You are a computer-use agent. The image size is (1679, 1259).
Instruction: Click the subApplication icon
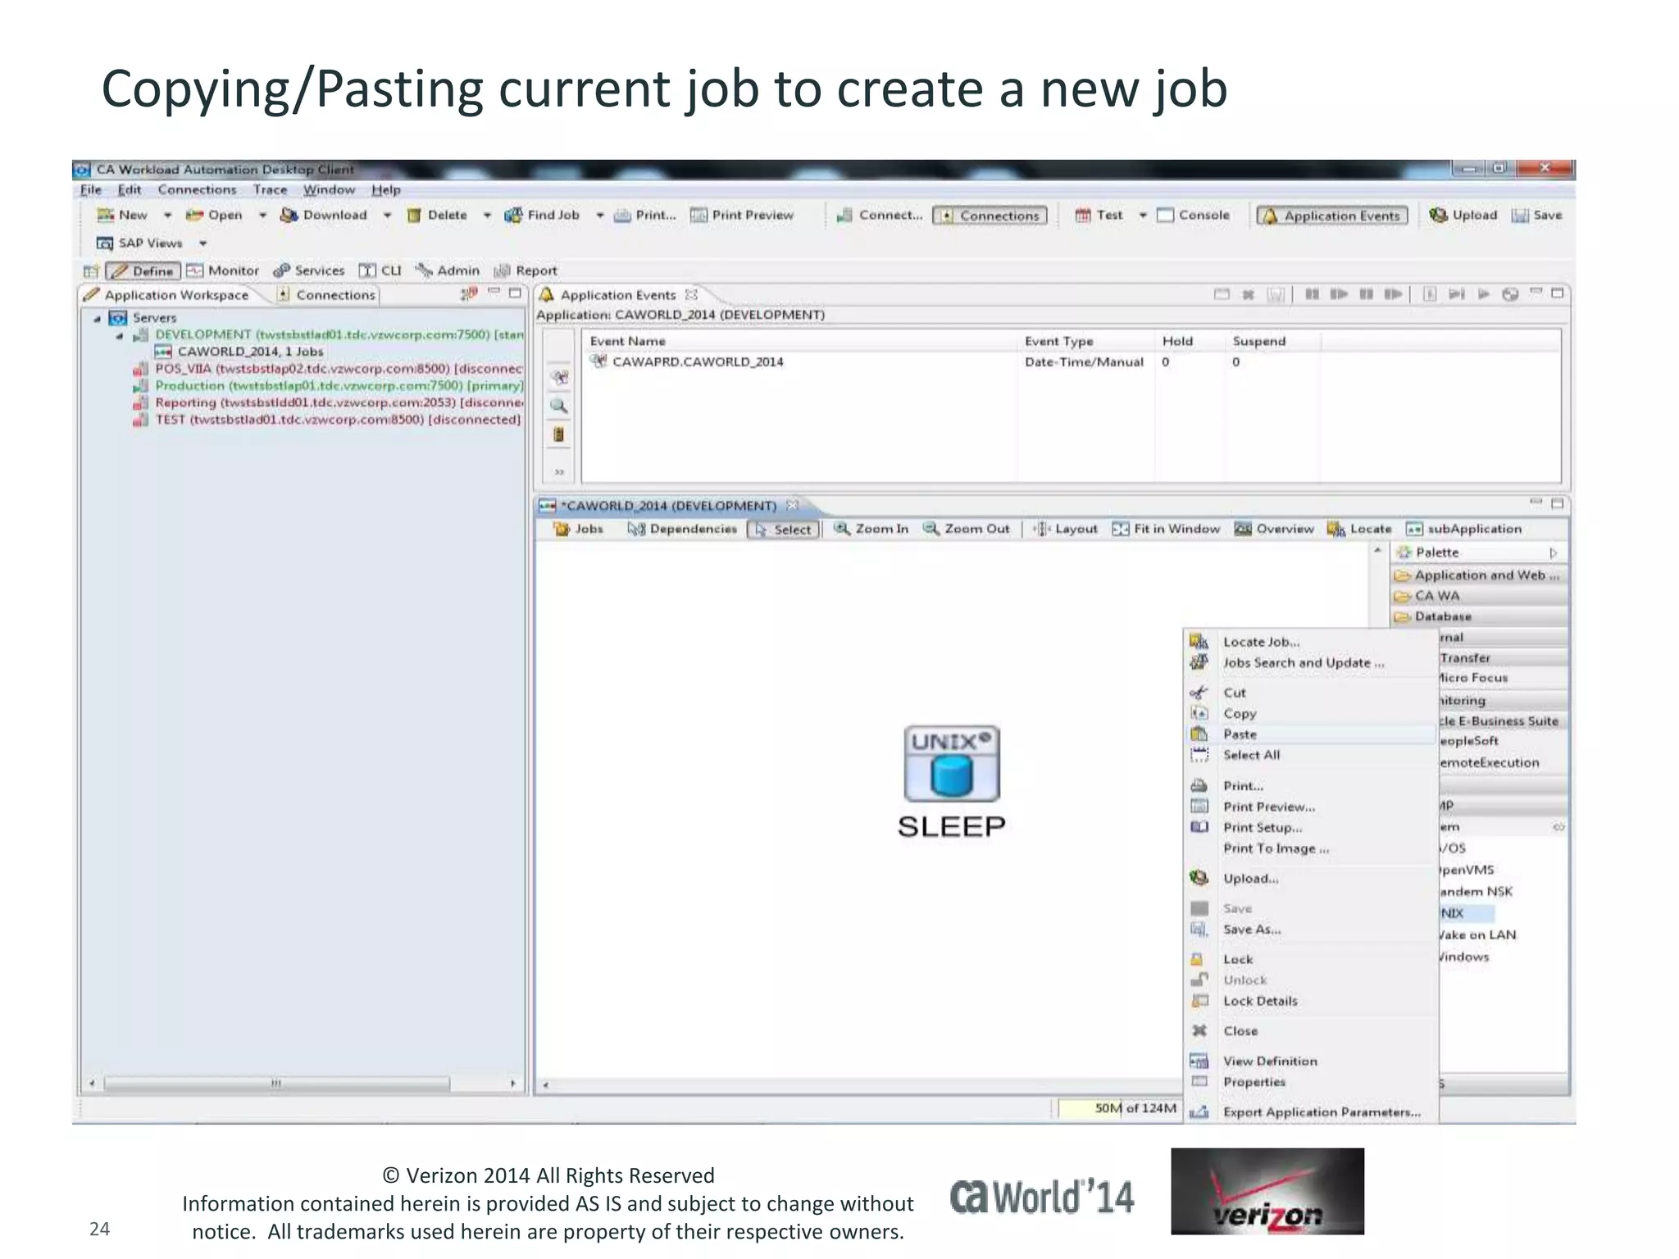click(x=1414, y=529)
